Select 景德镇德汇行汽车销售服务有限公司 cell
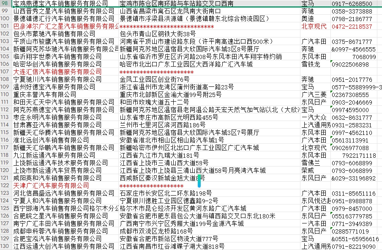The height and width of the screenshot is (250, 382). click(x=65, y=19)
